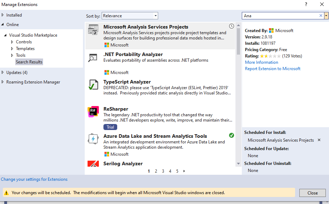Go to next results page arrow
Viewport: 329px width, 204px height.
[184, 171]
